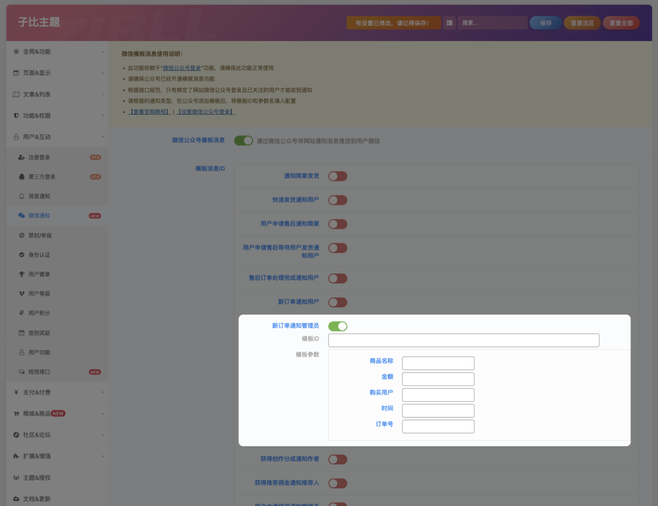Click the calendar icon for 签到奖励
658x506 pixels.
click(x=21, y=333)
